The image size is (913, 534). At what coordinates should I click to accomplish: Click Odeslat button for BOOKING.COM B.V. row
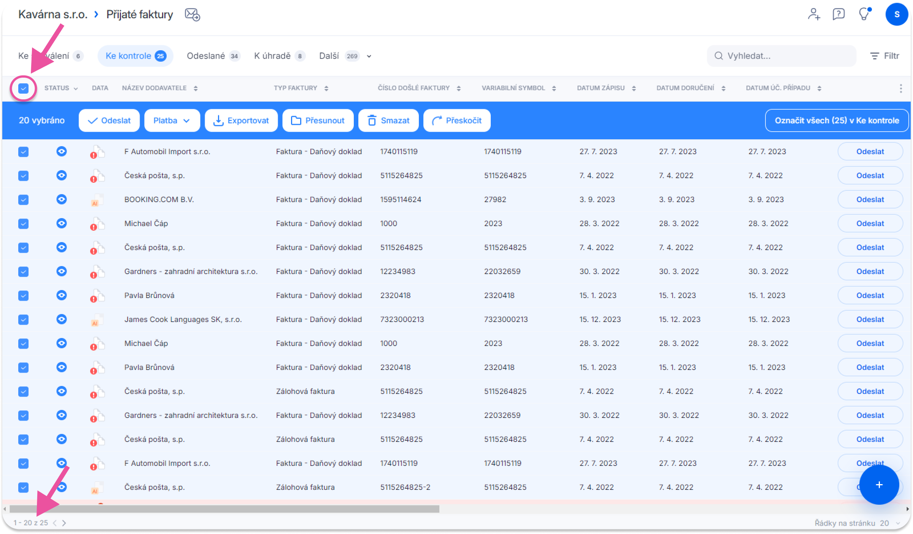[x=870, y=199]
